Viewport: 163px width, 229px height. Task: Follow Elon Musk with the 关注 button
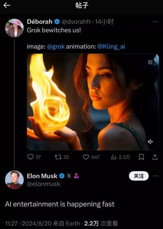coord(139,176)
